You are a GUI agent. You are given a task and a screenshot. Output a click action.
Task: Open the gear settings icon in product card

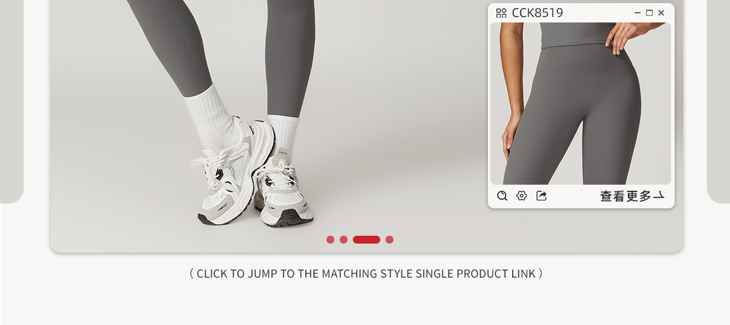point(521,196)
